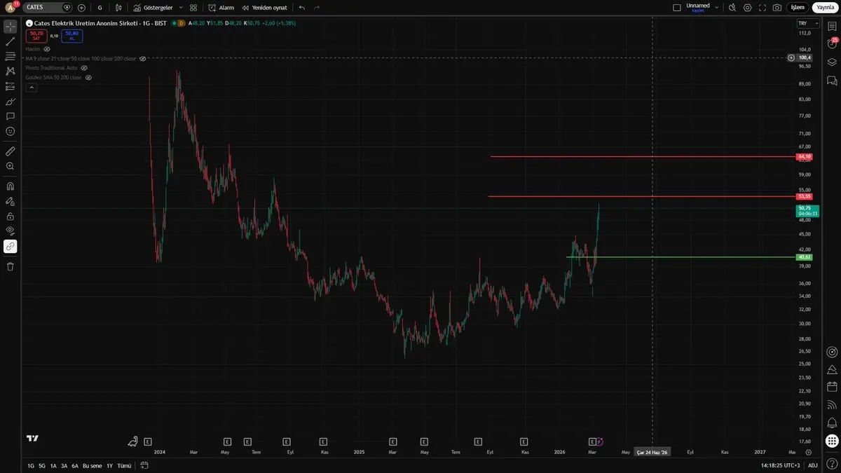Open the quick search icon
The width and height of the screenshot is (841, 473).
coord(732,7)
